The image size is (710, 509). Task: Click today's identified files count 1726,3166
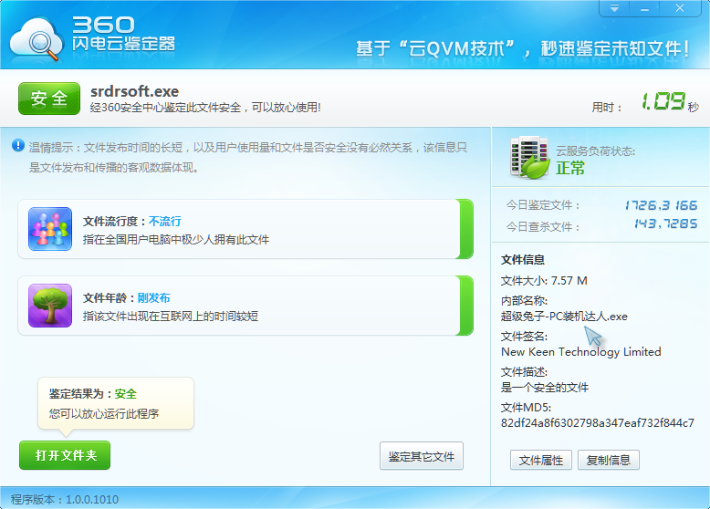pos(661,205)
